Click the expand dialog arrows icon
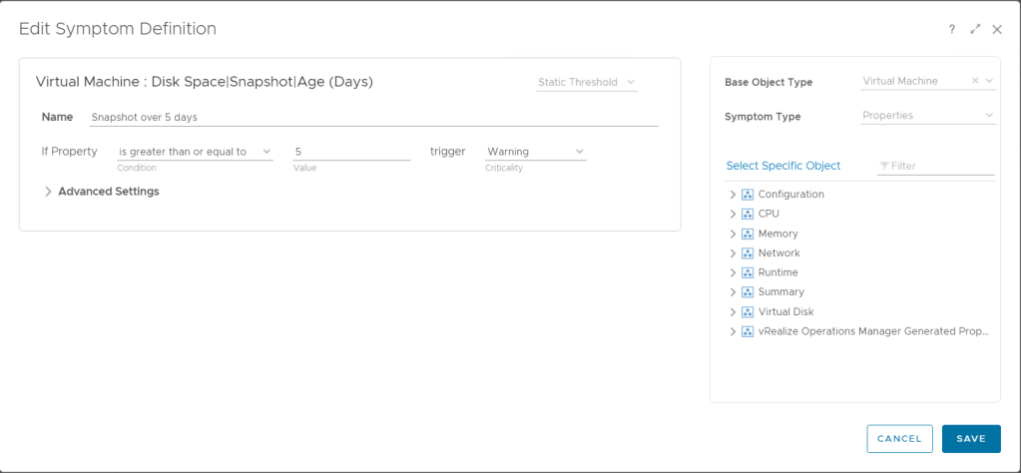1021x473 pixels. point(975,30)
